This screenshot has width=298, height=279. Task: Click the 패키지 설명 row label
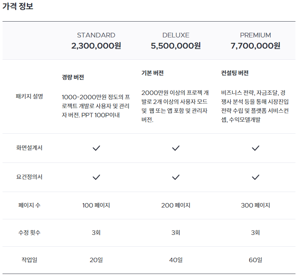tap(29, 96)
